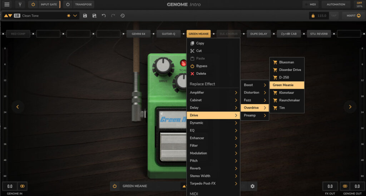Go to next effect with right arrow

click(350, 107)
